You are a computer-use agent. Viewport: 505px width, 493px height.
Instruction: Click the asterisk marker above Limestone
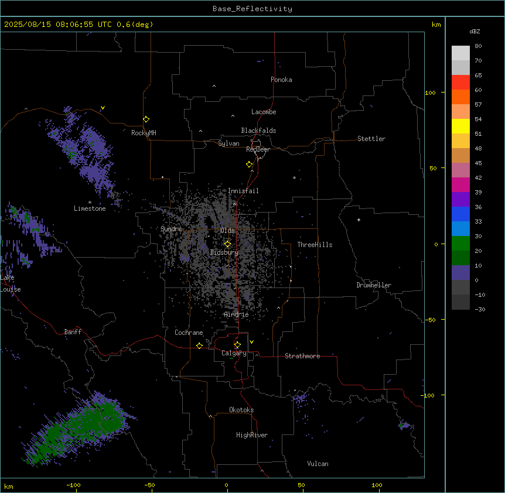pyautogui.click(x=90, y=203)
